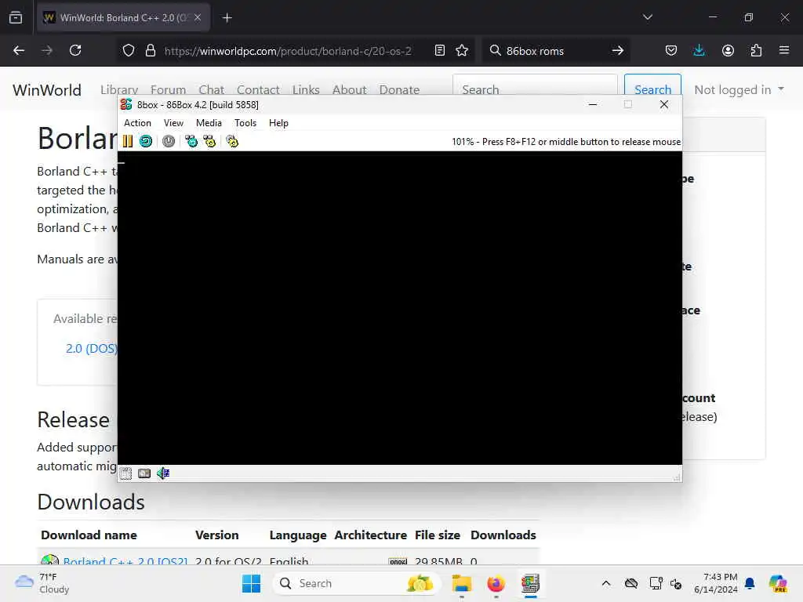Bookmark this page with the star icon
The height and width of the screenshot is (602, 803).
[x=462, y=50]
